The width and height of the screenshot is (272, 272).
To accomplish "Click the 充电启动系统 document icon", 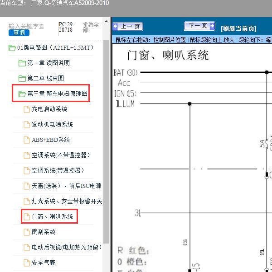I will point(27,109).
